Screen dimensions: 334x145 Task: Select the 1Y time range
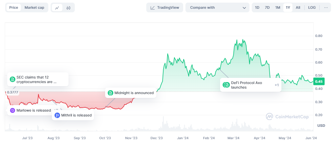(288, 7)
